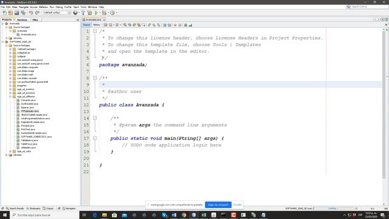Run the project with green play icon
389x219 pixels.
pyautogui.click(x=96, y=13)
